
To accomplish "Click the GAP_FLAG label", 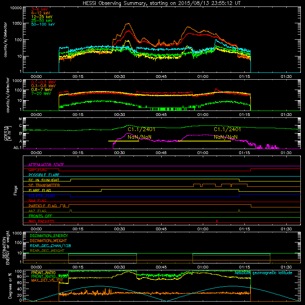I will [37, 170].
